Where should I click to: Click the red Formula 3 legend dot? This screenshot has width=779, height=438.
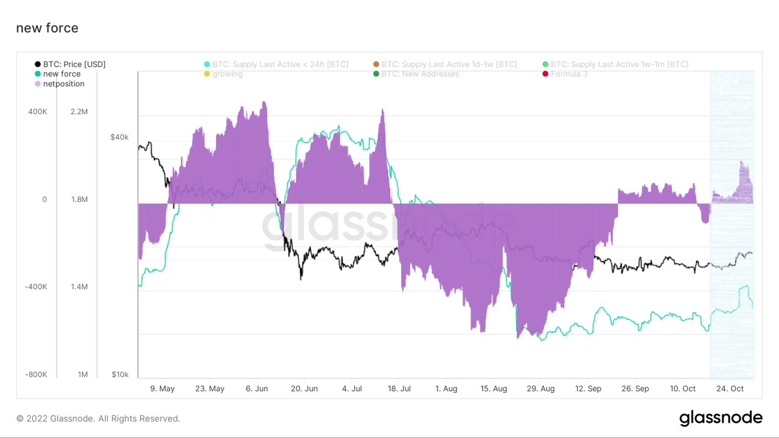(x=545, y=74)
